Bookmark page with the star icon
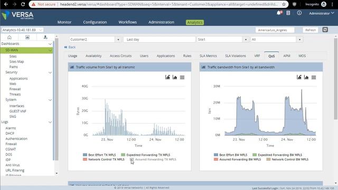Viewport: 338px width, 190px height. tap(284, 4)
